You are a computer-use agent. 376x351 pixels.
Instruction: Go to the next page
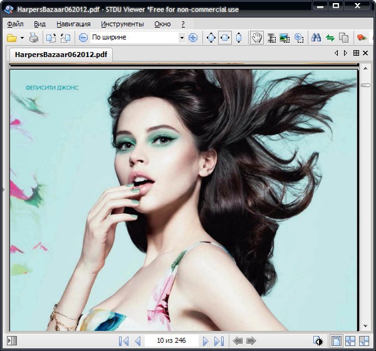[206, 341]
